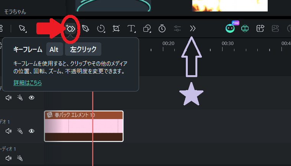The width and height of the screenshot is (291, 166).
Task: Toggle visibility of the upper video track
Action: tap(32, 97)
